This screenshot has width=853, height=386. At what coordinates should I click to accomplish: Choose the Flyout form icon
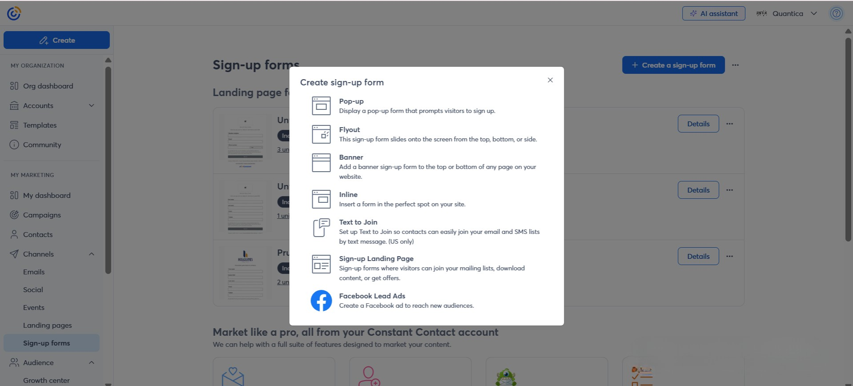[x=321, y=134]
